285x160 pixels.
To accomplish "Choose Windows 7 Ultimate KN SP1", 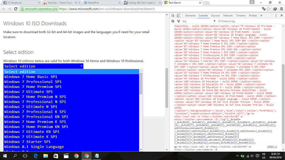I will click(71, 132).
